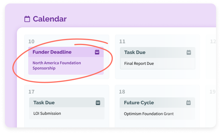Click the Future Cycle card calendar icon
Screen dimensions: 221x134
click(189, 103)
